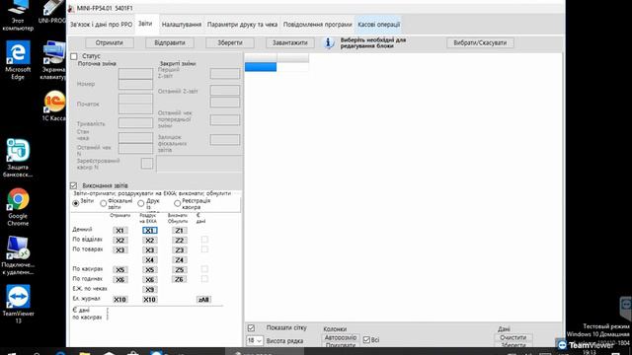Image resolution: width=632 pixels, height=355 pixels.
Task: Select the UNI-PRO desktop shortcut
Action: [x=53, y=12]
